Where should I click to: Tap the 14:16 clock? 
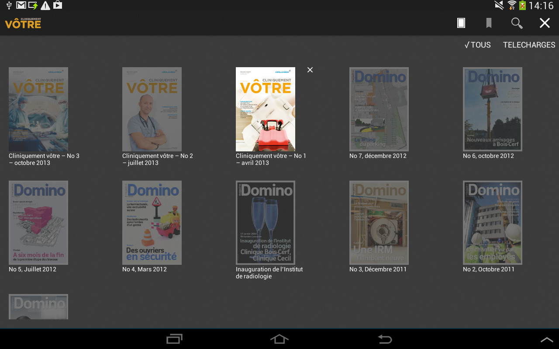pyautogui.click(x=541, y=6)
